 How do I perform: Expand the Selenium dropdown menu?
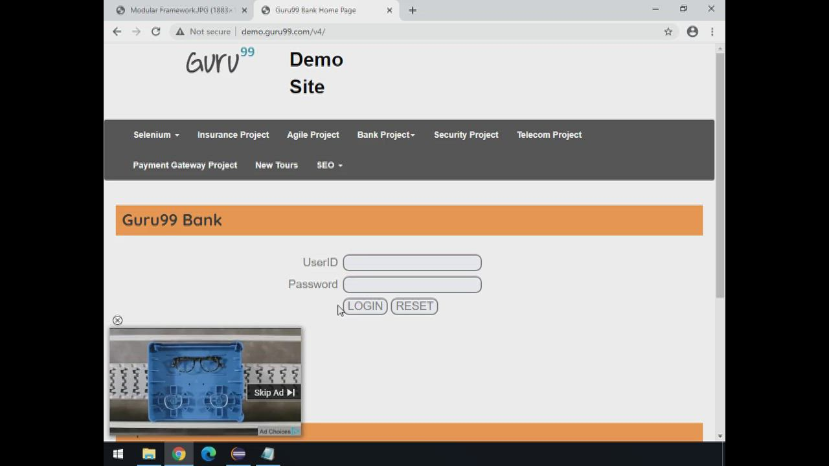156,135
